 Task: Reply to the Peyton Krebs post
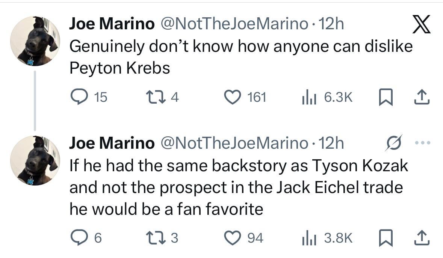79,98
